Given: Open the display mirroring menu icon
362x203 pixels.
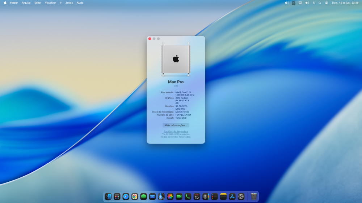Looking at the screenshot, I should coord(300,3).
